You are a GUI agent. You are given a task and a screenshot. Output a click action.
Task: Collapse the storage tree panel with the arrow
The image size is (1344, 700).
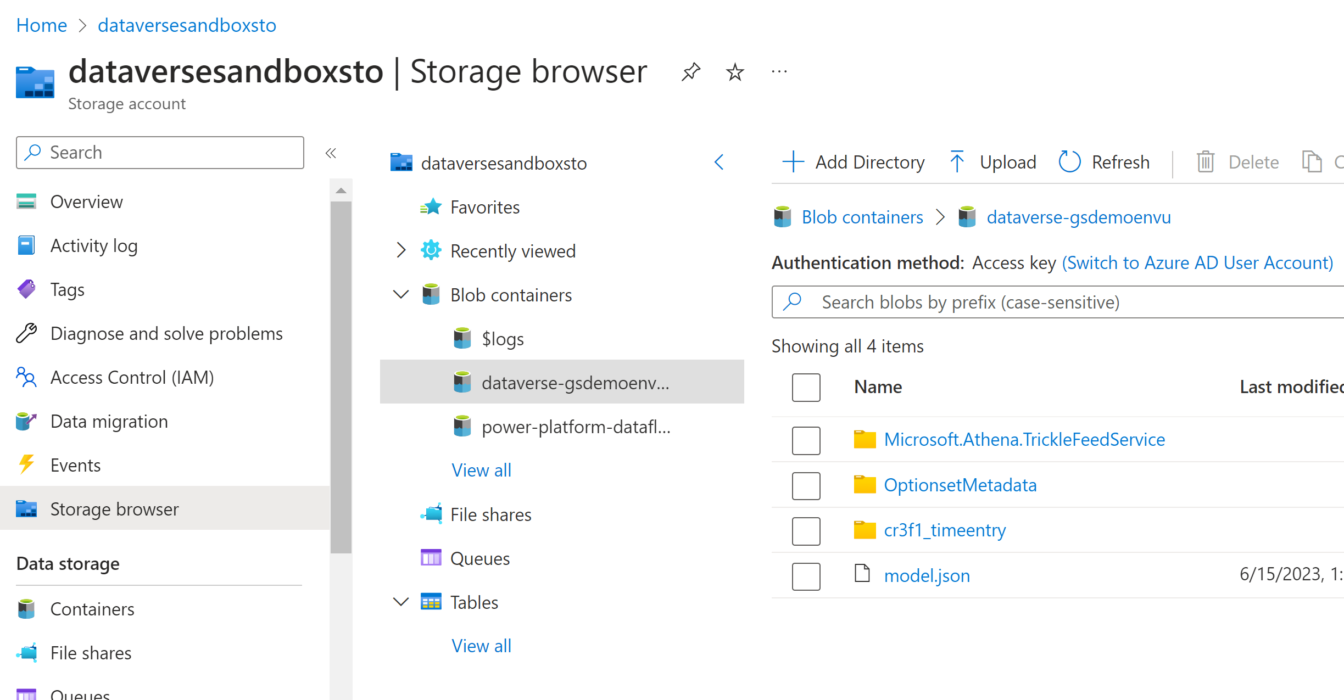click(x=719, y=162)
